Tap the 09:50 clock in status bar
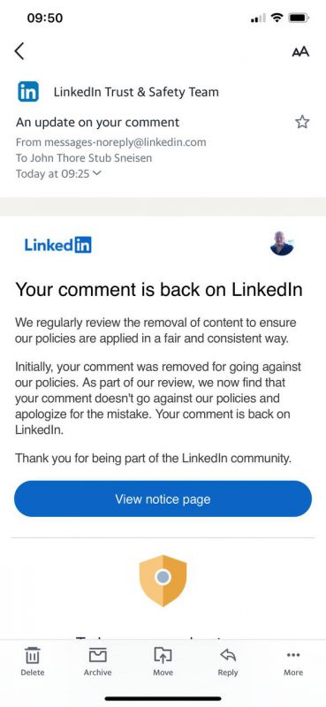 point(45,18)
